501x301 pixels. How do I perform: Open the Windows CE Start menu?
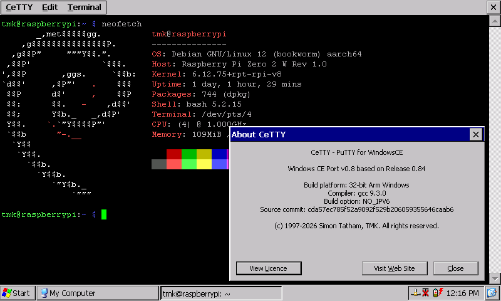click(x=17, y=293)
